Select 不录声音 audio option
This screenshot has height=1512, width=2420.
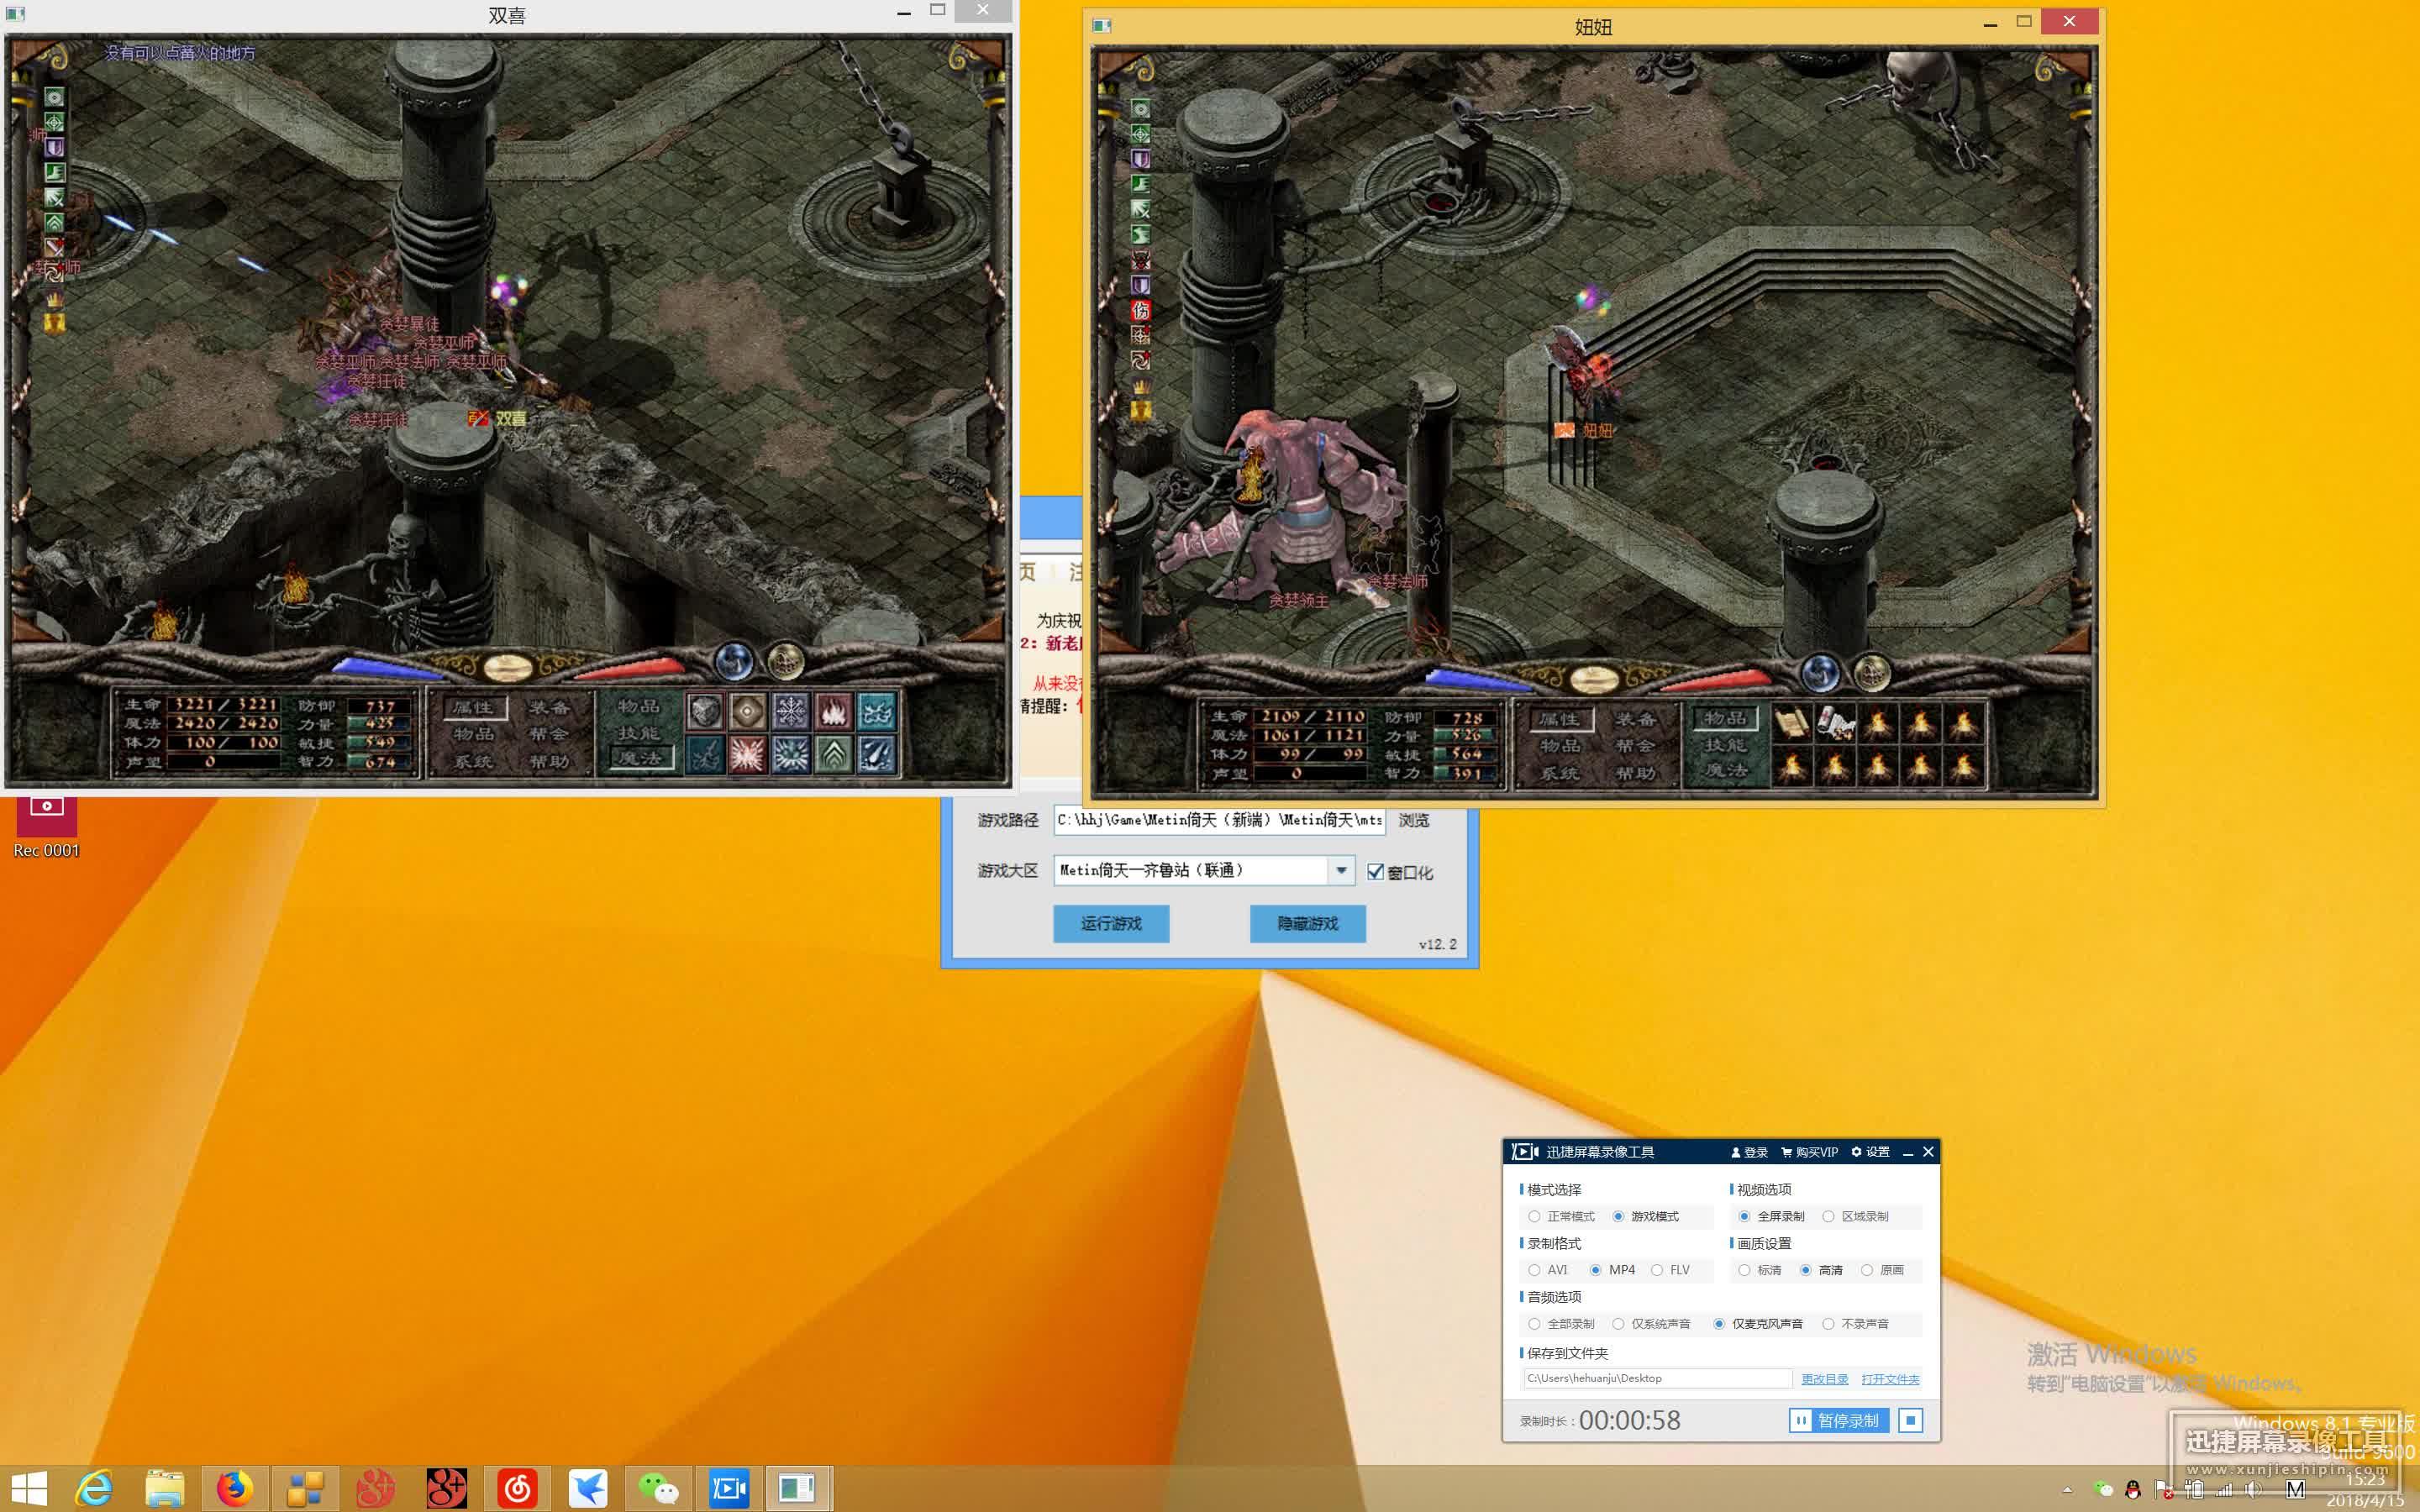[1856, 1324]
